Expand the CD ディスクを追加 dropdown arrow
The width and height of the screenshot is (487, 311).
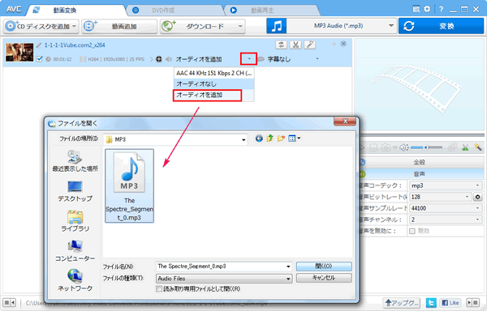74,27
